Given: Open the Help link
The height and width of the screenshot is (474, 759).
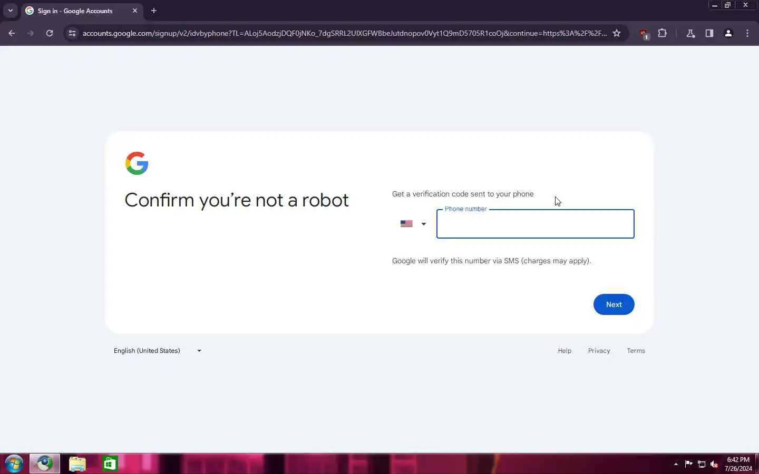Looking at the screenshot, I should coord(565,351).
